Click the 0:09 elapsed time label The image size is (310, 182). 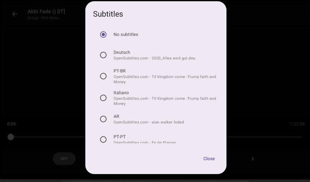(11, 124)
